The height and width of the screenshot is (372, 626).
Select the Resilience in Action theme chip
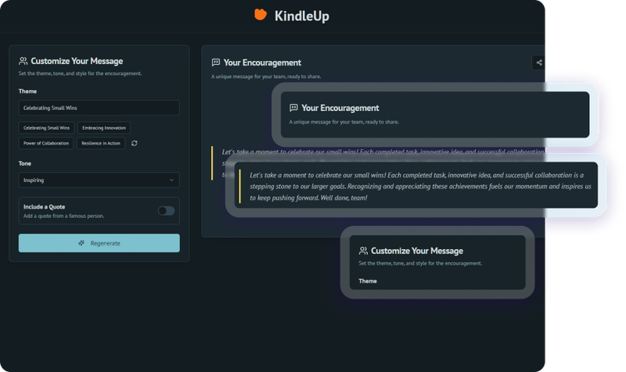pyautogui.click(x=101, y=143)
